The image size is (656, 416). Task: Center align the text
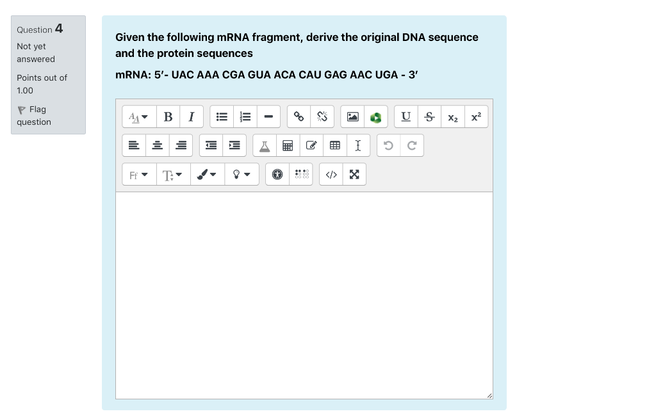click(158, 145)
